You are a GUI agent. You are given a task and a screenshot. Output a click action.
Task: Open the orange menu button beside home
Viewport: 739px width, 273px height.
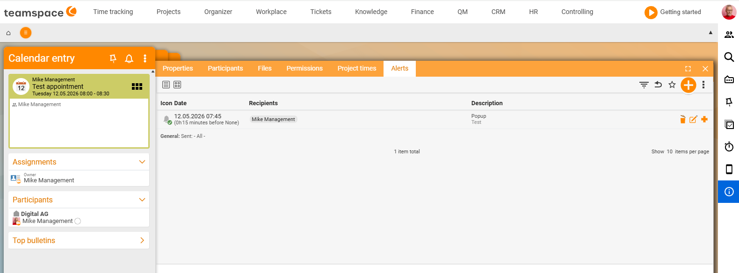click(26, 33)
